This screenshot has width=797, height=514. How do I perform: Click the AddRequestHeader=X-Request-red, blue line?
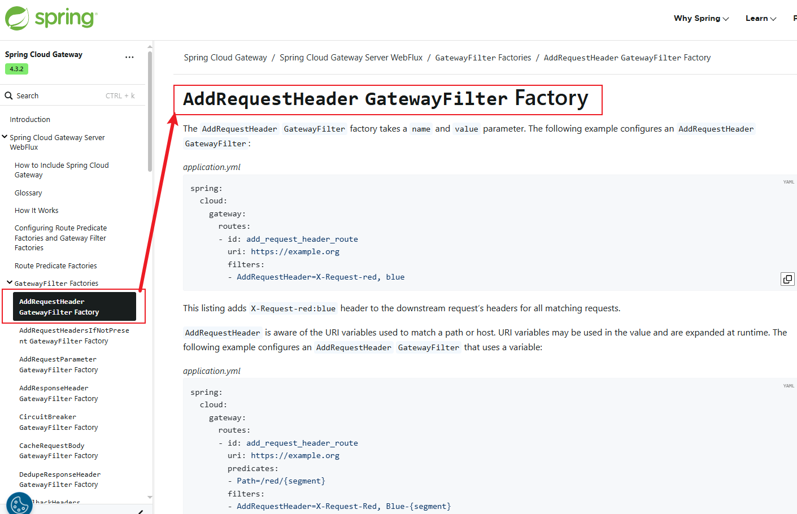tap(320, 277)
